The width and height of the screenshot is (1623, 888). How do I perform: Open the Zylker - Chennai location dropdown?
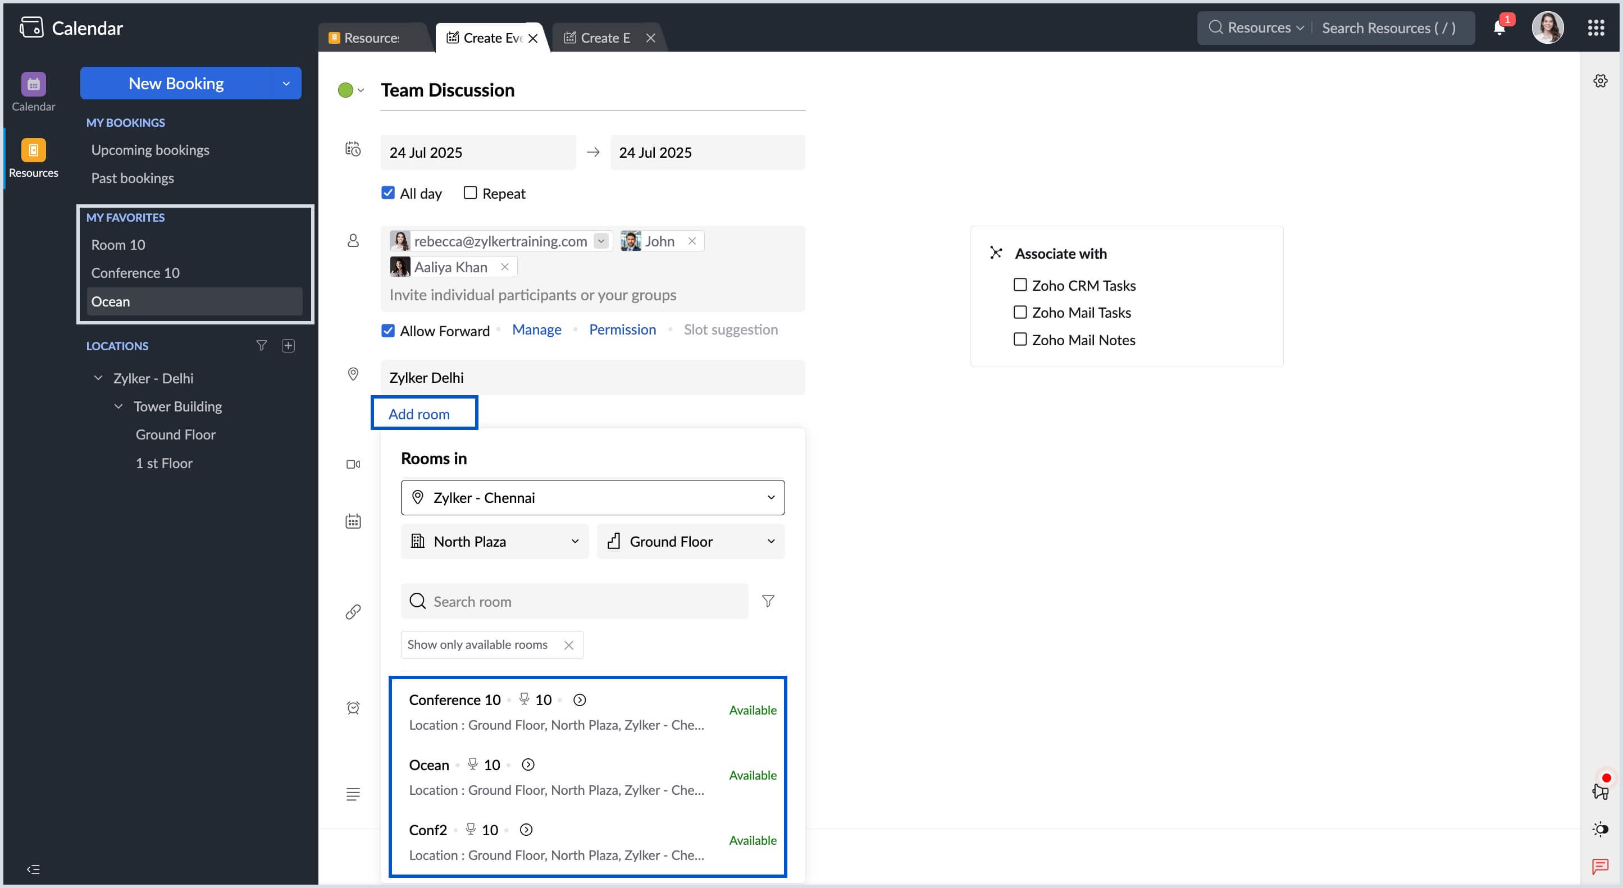coord(593,497)
